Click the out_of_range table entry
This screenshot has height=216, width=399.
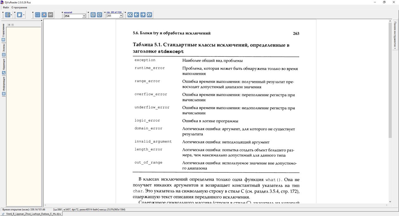tap(148, 163)
